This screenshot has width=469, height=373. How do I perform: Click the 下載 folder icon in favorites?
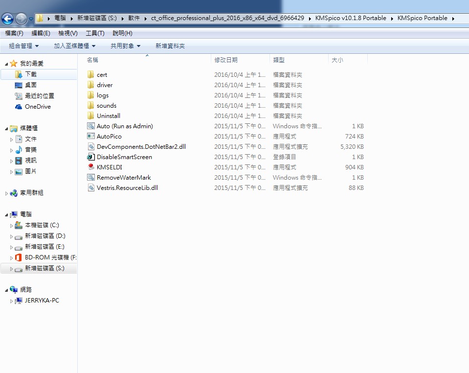[x=19, y=74]
